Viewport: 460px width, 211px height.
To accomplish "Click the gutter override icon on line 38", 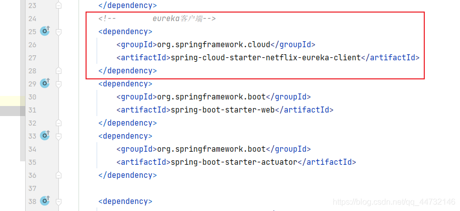I will point(45,200).
